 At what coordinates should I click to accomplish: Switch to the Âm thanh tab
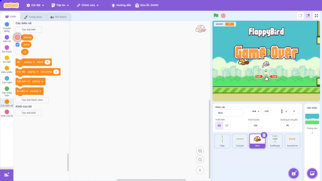point(59,17)
